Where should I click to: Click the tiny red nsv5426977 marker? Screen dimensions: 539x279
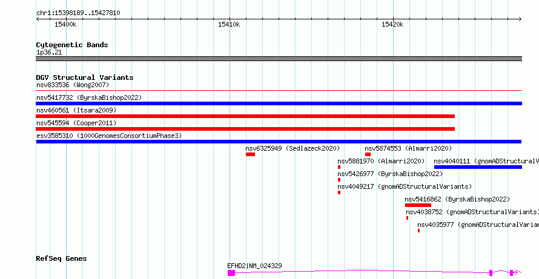(339, 180)
